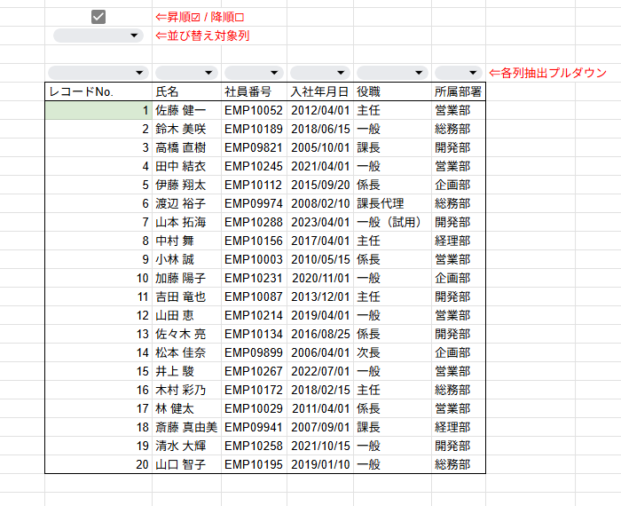Select the employee number EMP10195
Viewport: 621px width, 506px height.
pos(254,464)
